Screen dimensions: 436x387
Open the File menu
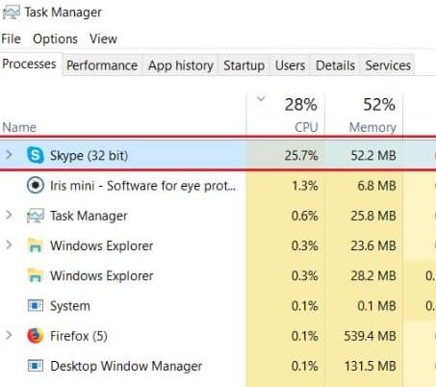click(x=12, y=39)
